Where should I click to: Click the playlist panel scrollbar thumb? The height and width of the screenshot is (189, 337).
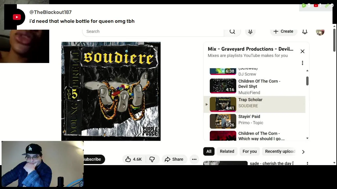coord(307,81)
